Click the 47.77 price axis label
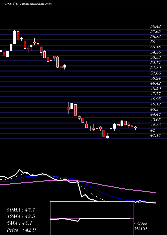Image resolution: width=167 pixels, height=235 pixels. click(155, 94)
